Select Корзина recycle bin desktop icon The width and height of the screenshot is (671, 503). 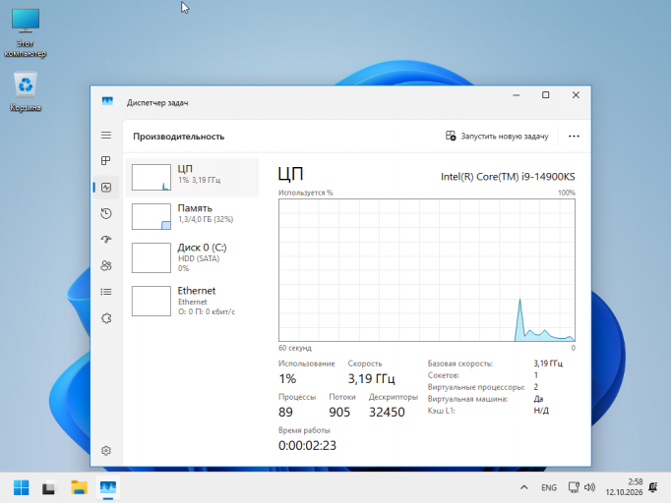point(26,92)
